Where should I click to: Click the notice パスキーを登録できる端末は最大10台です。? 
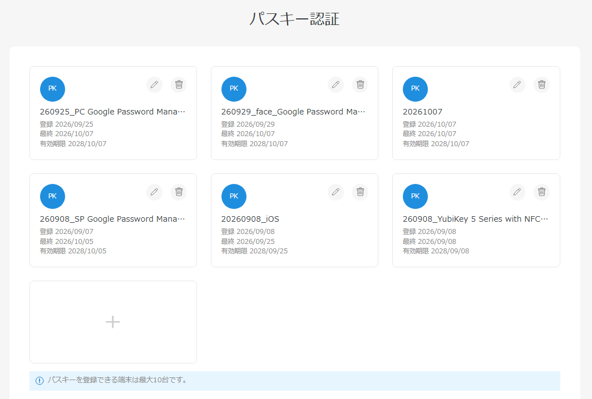118,380
